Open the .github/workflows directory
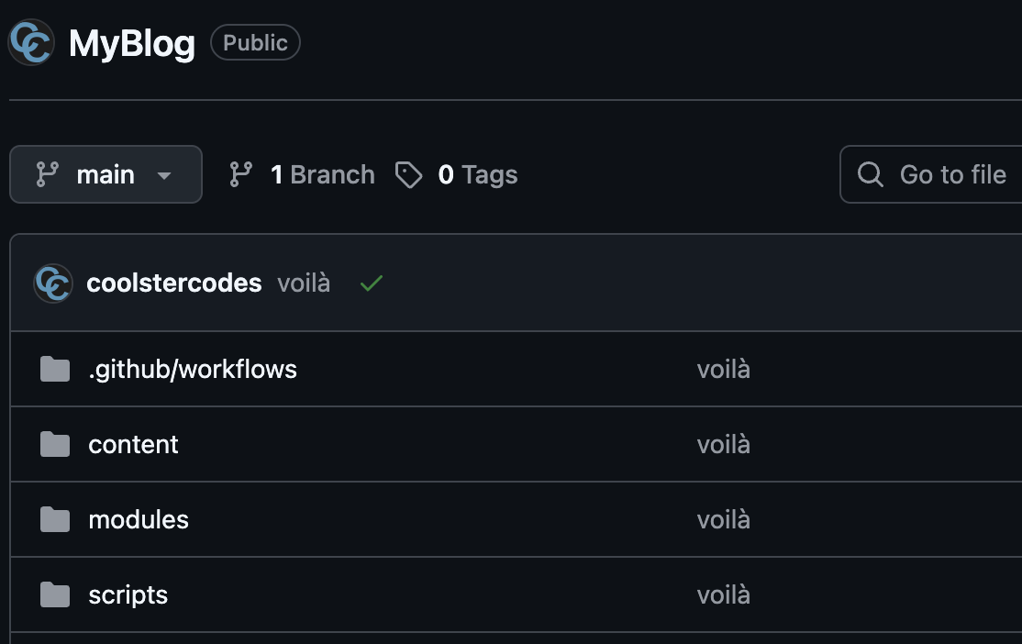1022x644 pixels. (x=193, y=370)
